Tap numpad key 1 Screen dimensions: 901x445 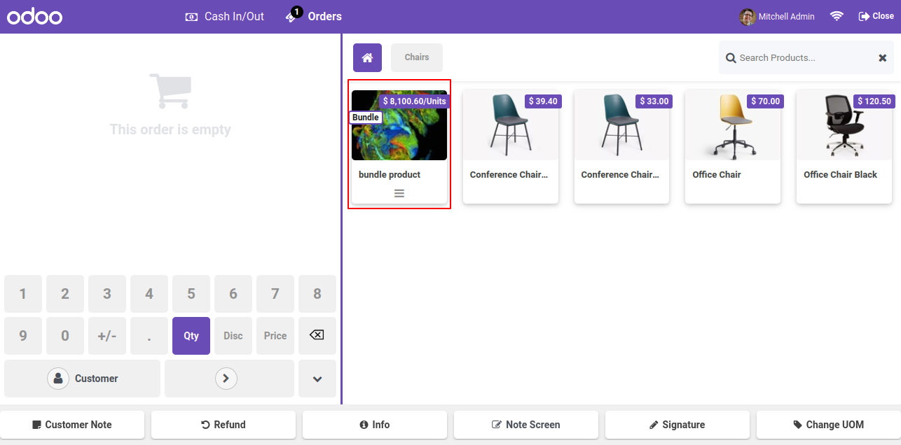pyautogui.click(x=23, y=294)
